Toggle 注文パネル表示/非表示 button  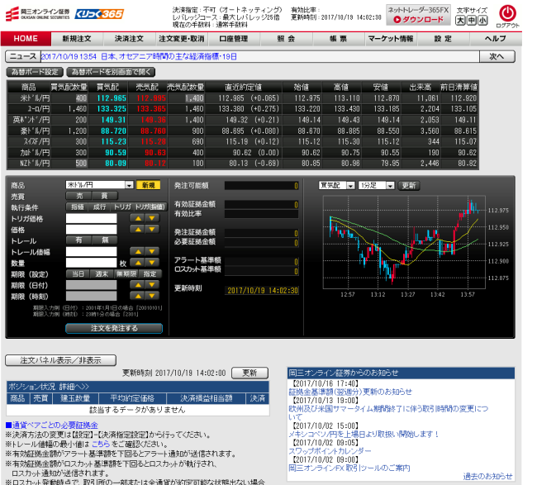pos(60,360)
